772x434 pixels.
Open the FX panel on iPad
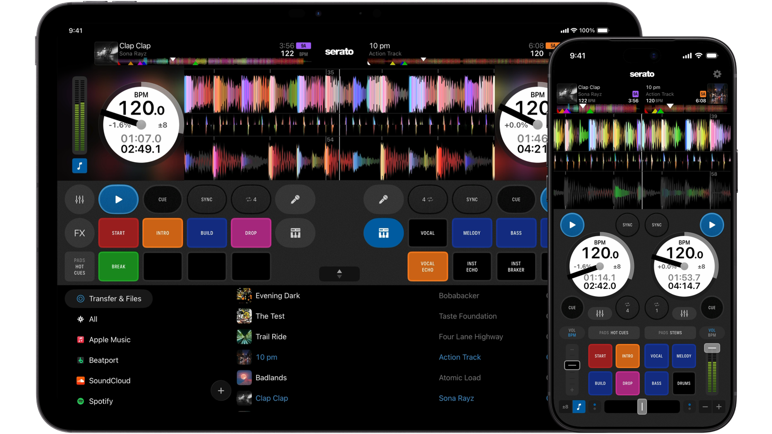click(x=80, y=233)
